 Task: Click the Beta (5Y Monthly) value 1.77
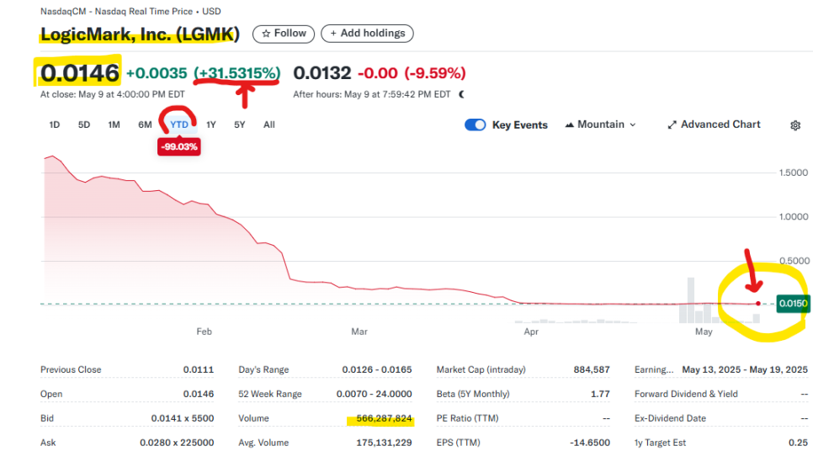[600, 394]
